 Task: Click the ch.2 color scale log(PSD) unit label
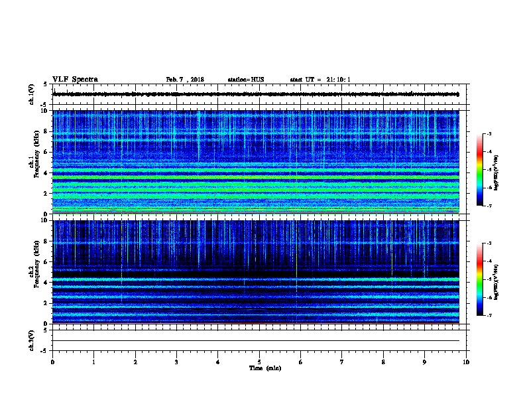[x=496, y=282]
